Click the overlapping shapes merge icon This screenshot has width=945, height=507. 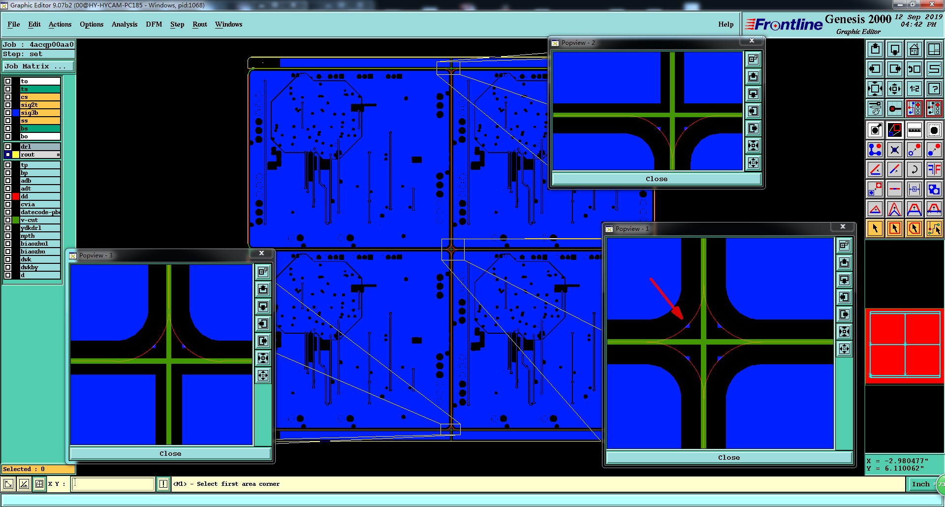(x=934, y=189)
